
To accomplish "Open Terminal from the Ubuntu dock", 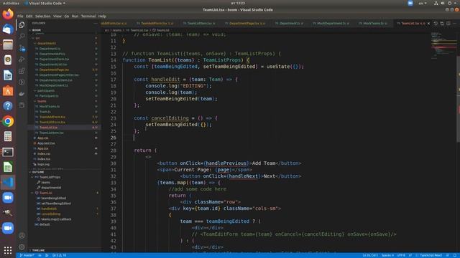I will (8, 152).
